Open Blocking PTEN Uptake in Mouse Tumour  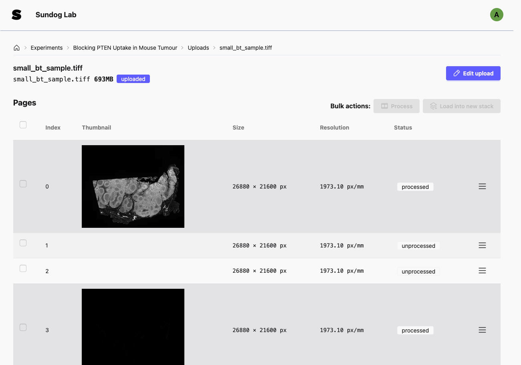[125, 47]
